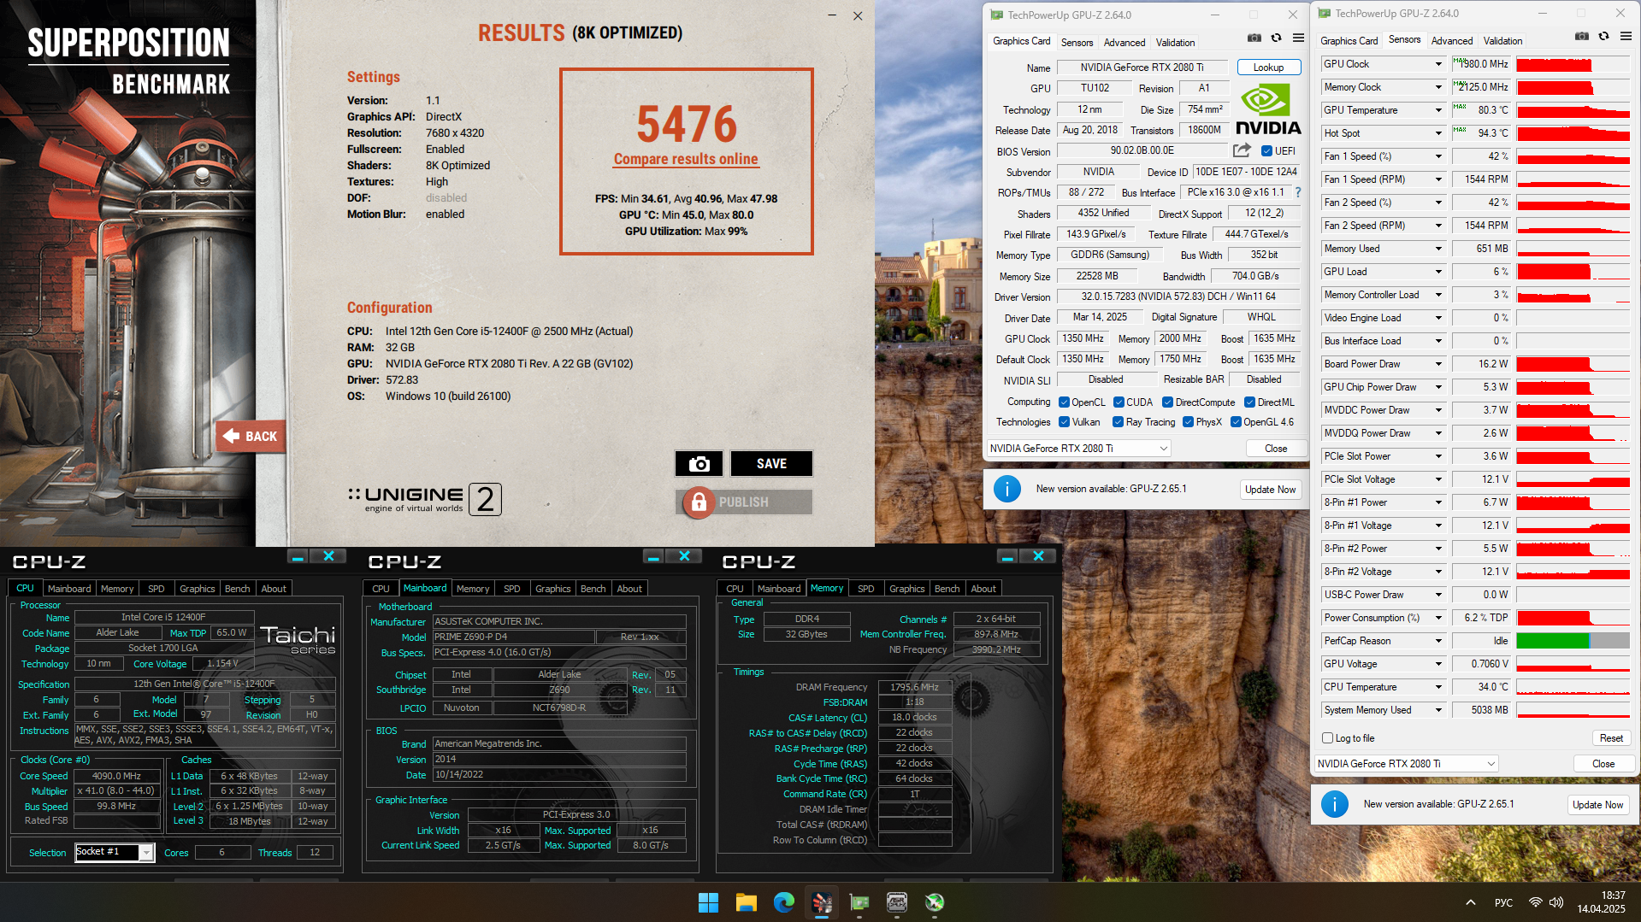Open Microsoft Edge from the taskbar
This screenshot has width=1641, height=922.
[x=783, y=902]
